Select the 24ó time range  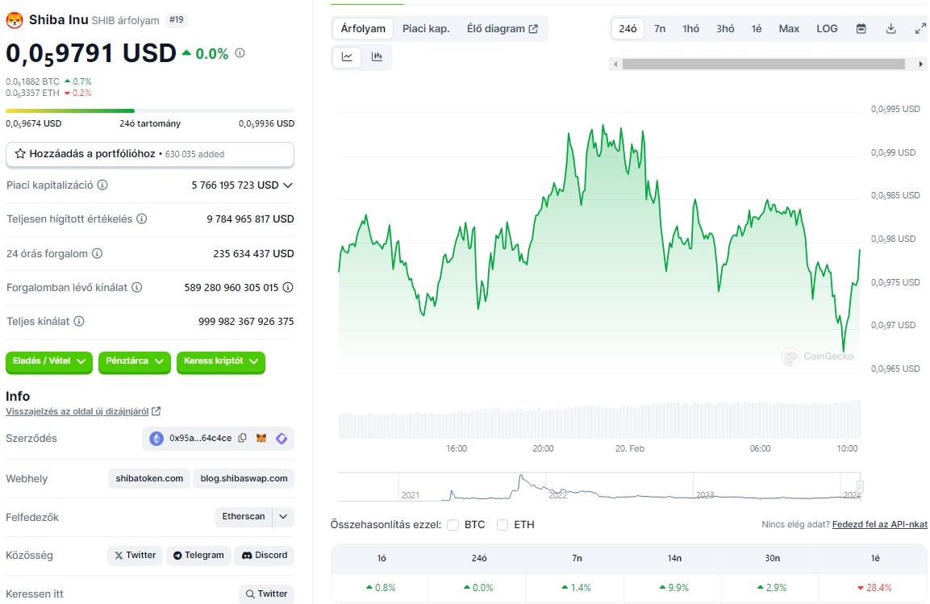628,28
